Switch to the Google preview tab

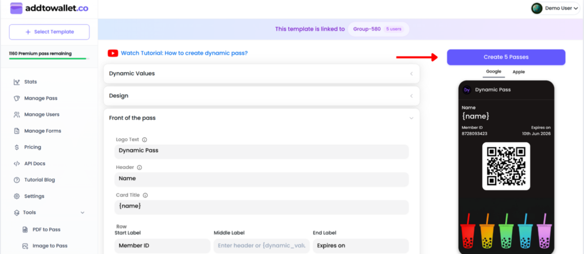(x=493, y=72)
